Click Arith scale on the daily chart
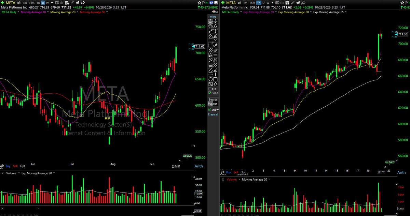Viewport: 410px width, 216px height. click(x=199, y=166)
